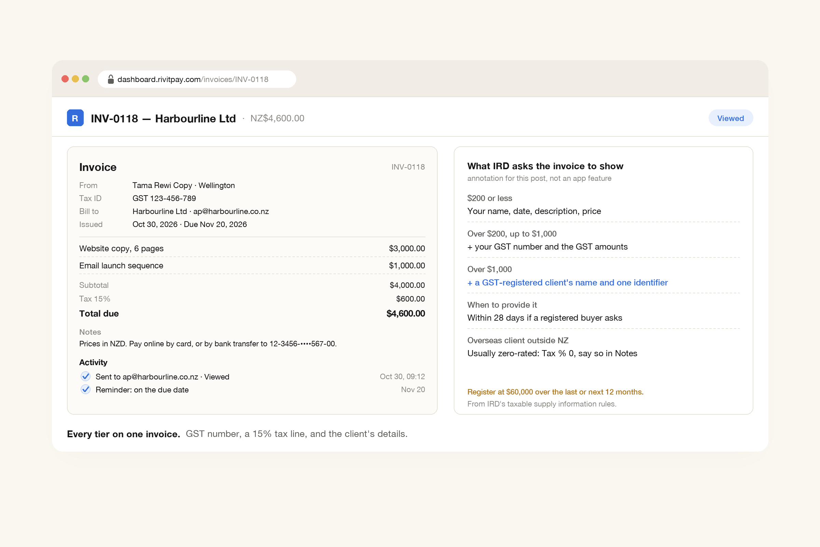Click the Oct 30, 09:12 activity timestamp
The width and height of the screenshot is (820, 547).
point(402,376)
